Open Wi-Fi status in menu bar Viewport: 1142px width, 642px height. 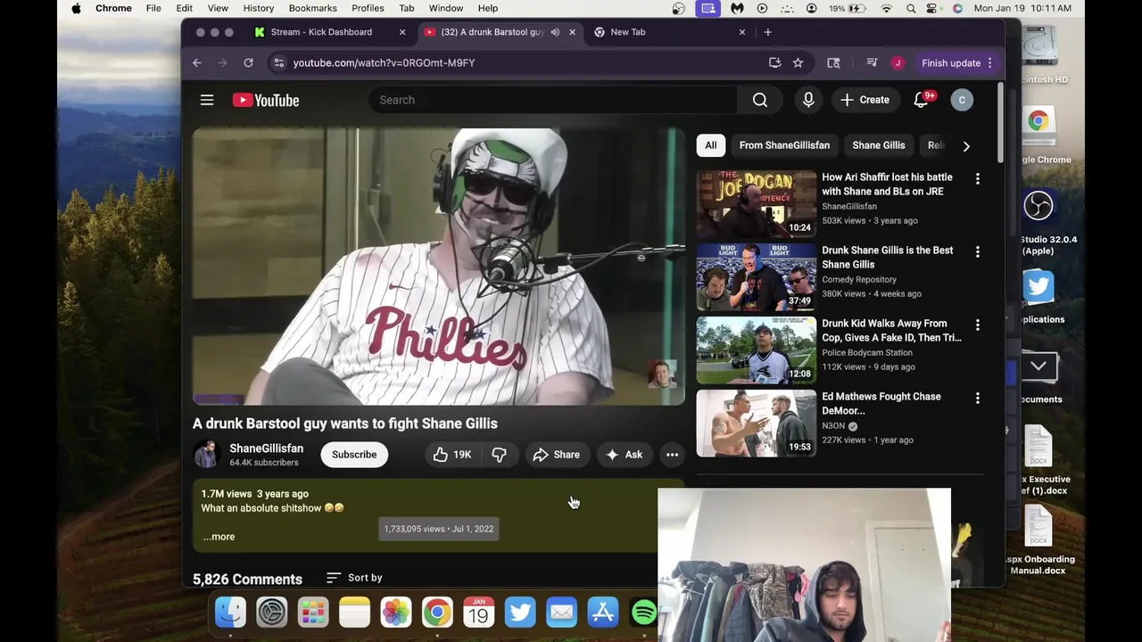point(886,8)
